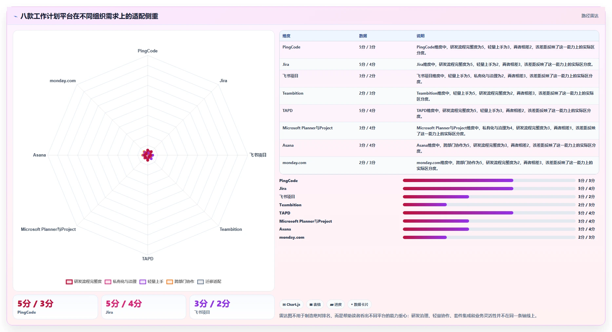Click the 表格 tag chip
The width and height of the screenshot is (612, 332).
pos(315,304)
